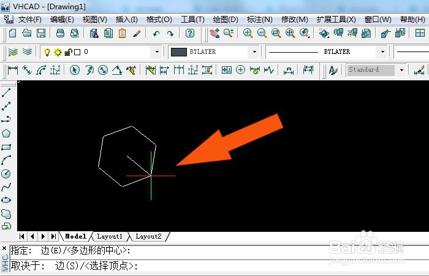Click the Angular dimension tool
This screenshot has width=429, height=276.
pyautogui.click(x=117, y=70)
